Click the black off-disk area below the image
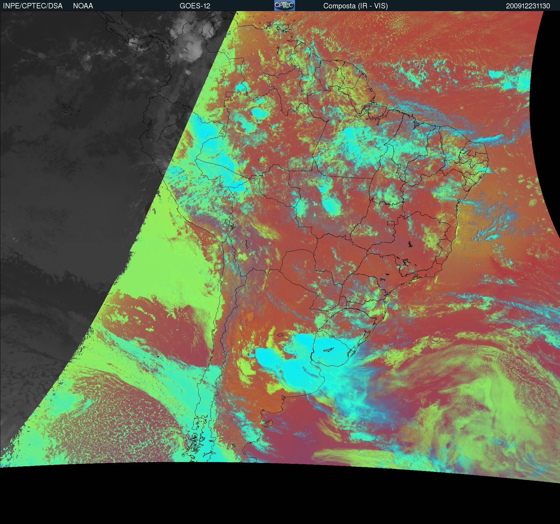This screenshot has width=560, height=524. [270, 494]
